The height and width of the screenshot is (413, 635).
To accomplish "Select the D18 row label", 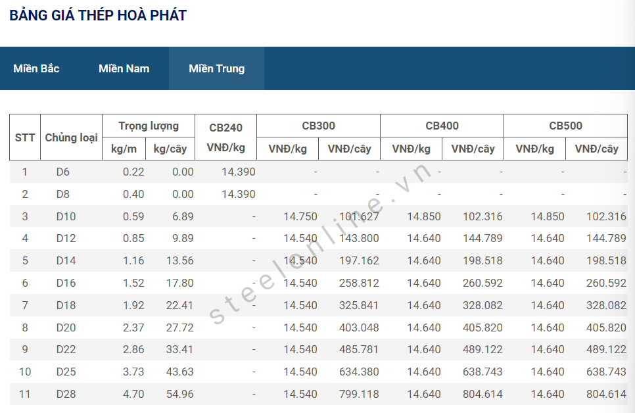I will (x=66, y=305).
